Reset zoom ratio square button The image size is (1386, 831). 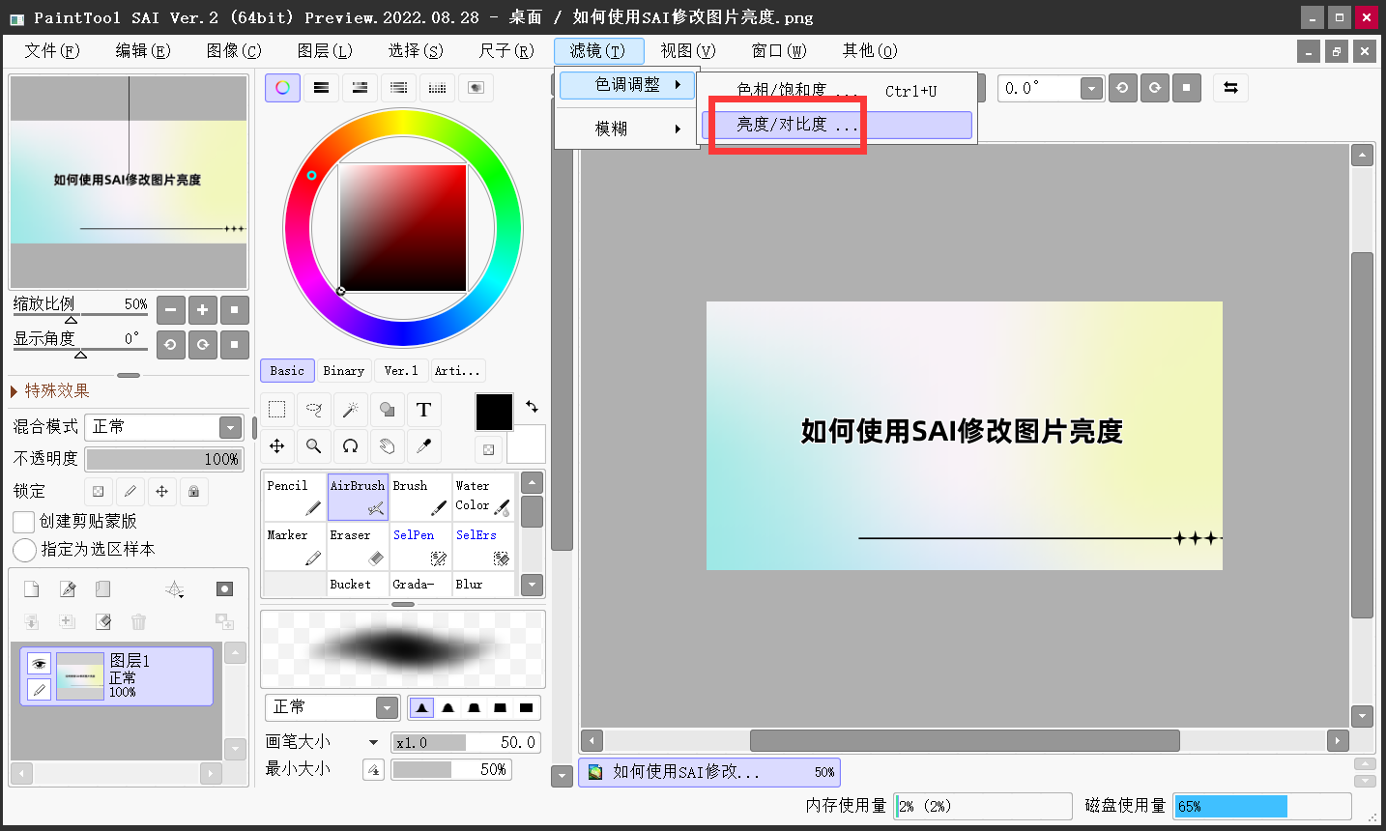point(234,310)
